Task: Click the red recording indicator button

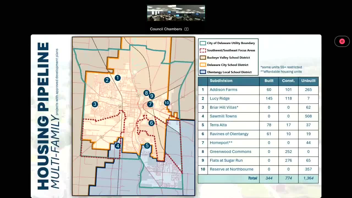Action: (342, 41)
